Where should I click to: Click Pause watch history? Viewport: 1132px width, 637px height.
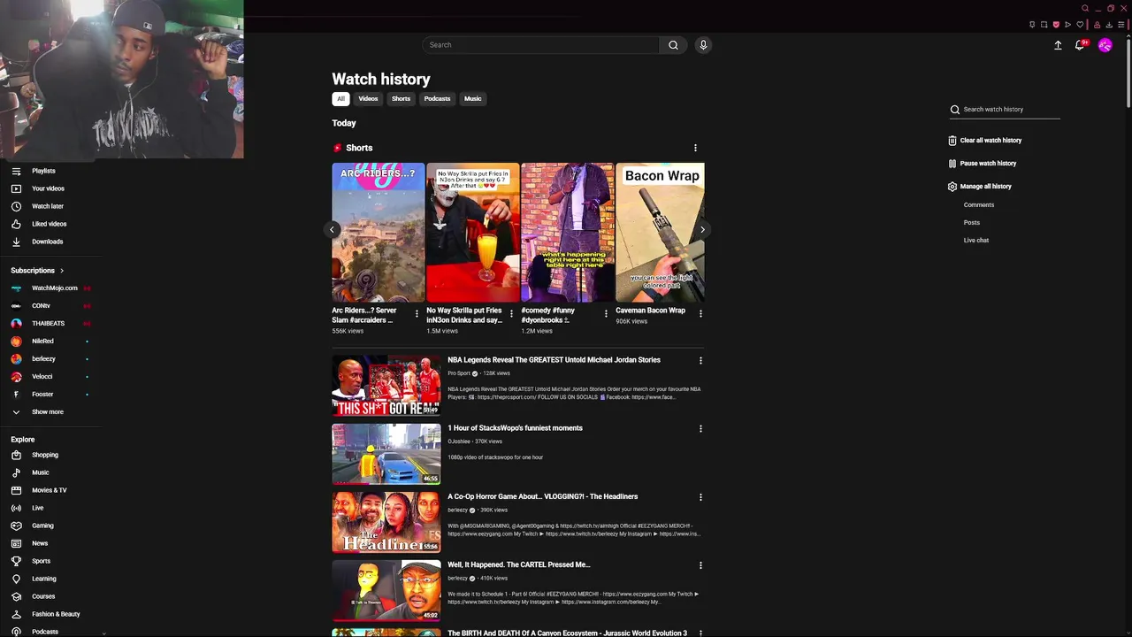point(988,164)
